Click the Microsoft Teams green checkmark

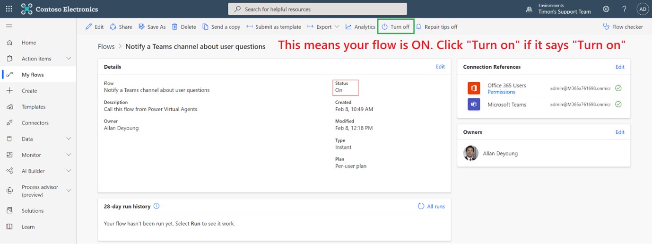click(618, 104)
